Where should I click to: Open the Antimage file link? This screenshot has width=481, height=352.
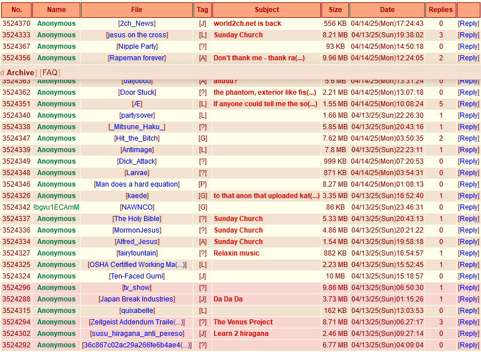pos(137,150)
